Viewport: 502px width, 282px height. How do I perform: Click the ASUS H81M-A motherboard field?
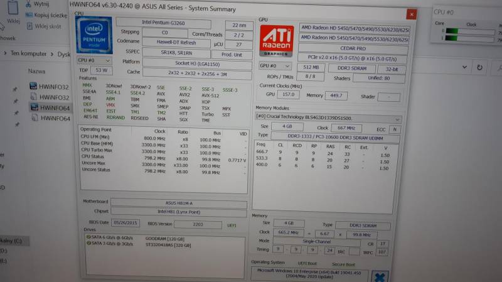coord(179,203)
